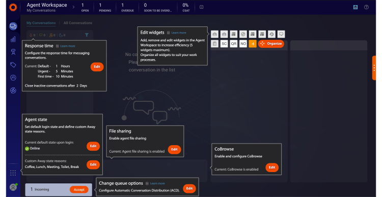Open Learn more link for Edit widgets
The image size is (382, 197).
pyautogui.click(x=179, y=33)
